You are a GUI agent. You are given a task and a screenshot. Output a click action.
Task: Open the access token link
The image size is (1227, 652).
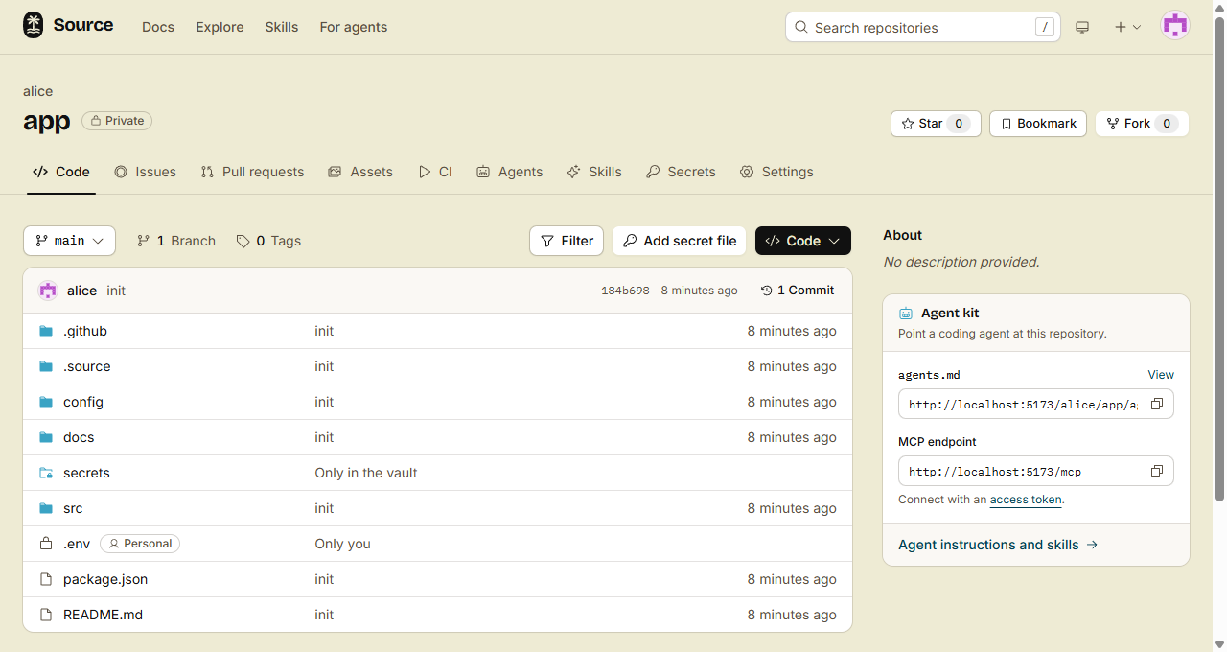(1026, 500)
